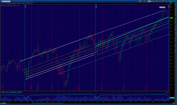177x105 pixels.
Task: Click the ES symbol input field
Action: coord(6,1)
